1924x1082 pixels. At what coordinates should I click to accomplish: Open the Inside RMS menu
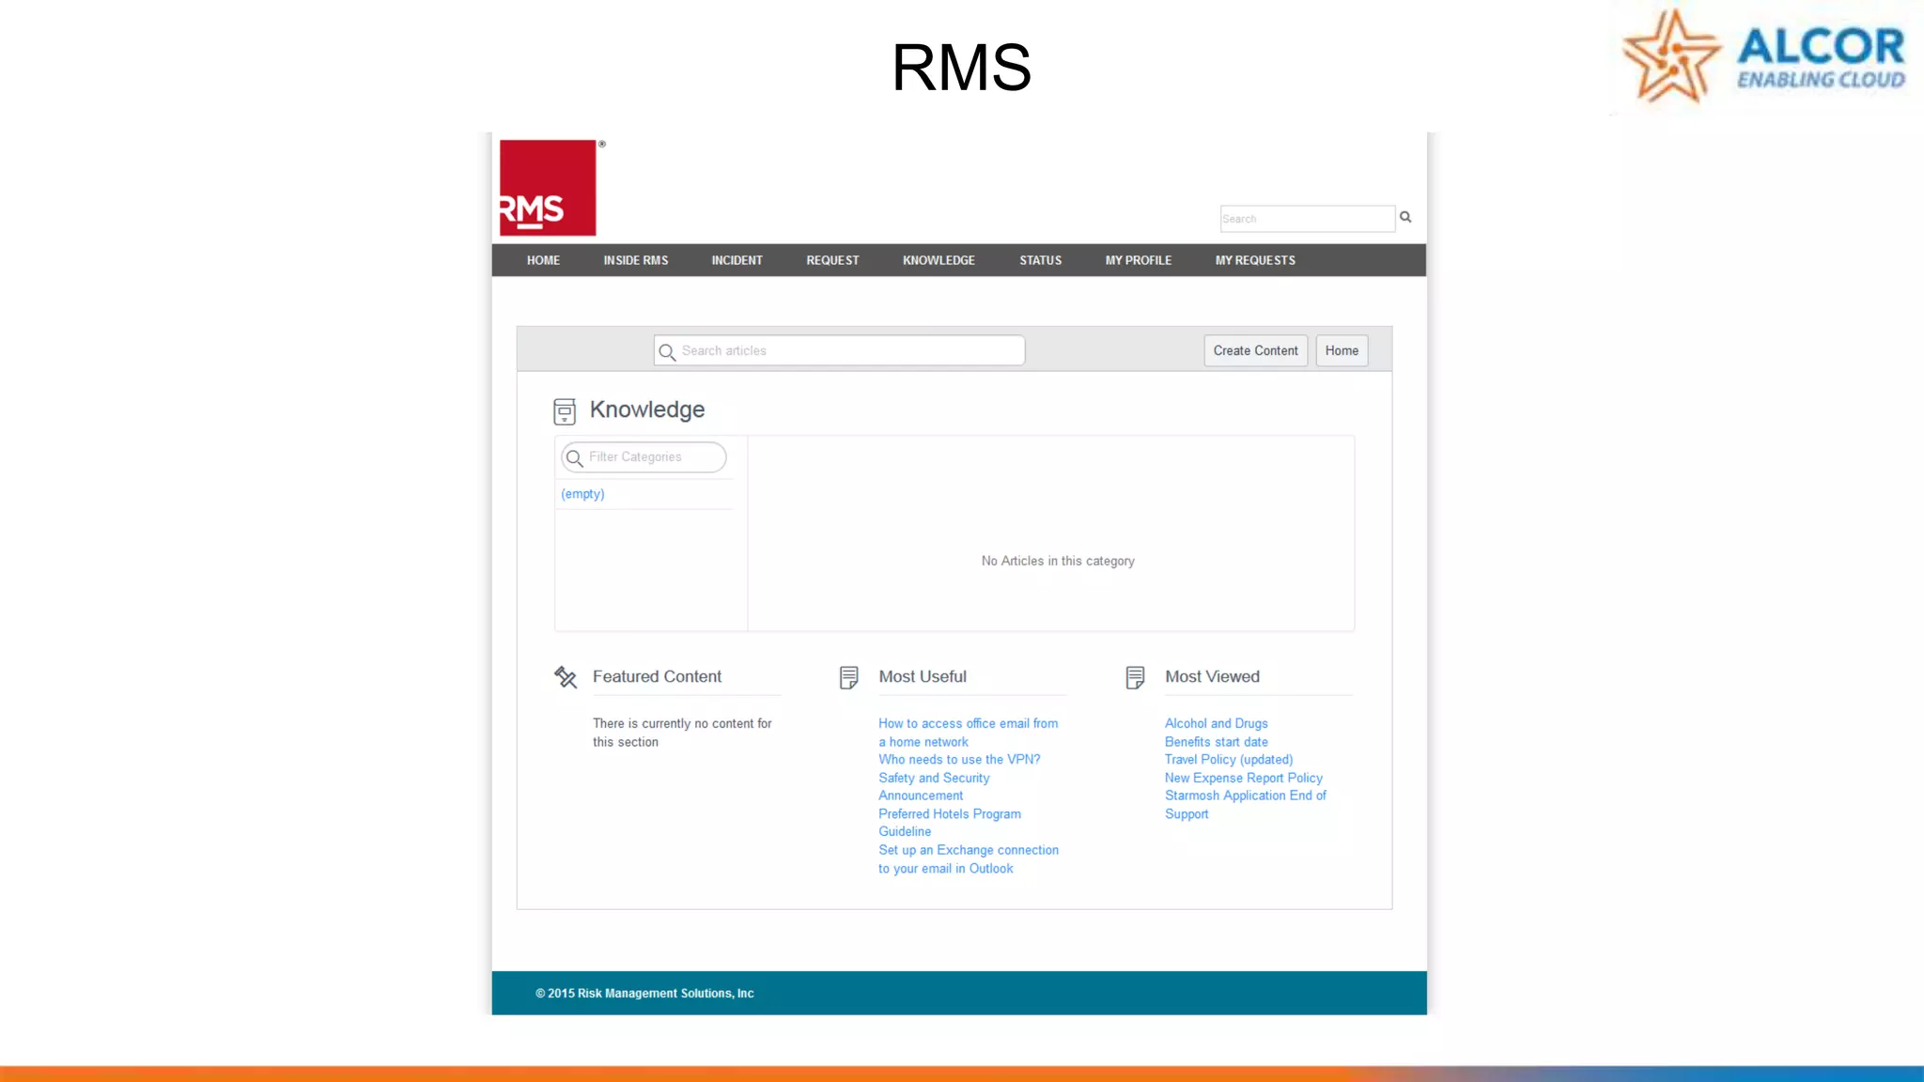[x=636, y=260]
